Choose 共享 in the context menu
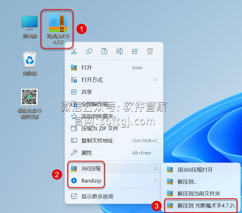 click(x=114, y=92)
